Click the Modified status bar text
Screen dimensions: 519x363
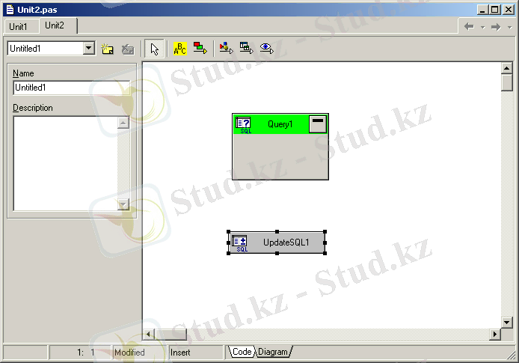click(x=129, y=353)
